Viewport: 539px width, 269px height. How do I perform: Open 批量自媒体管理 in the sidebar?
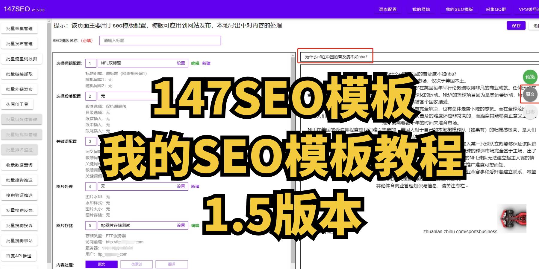(x=22, y=120)
